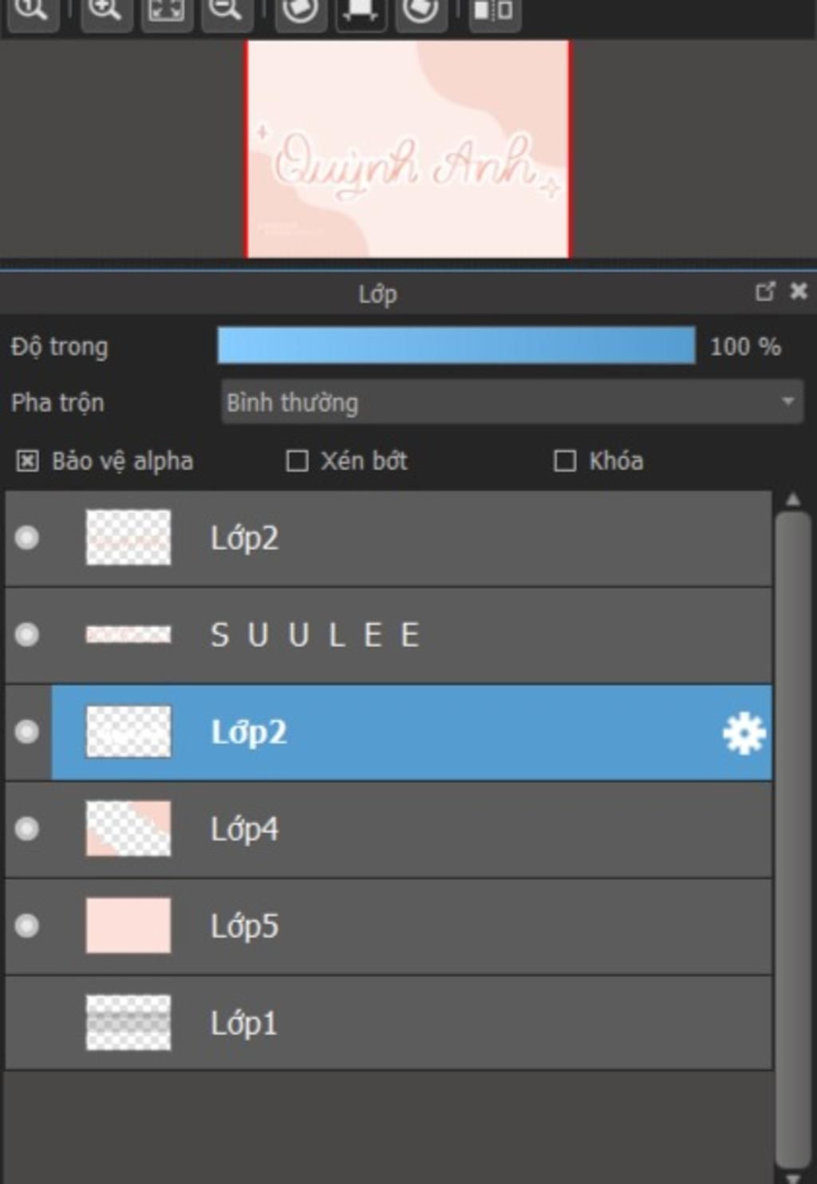
Task: Open settings gear for selected Lớp2 layer
Action: pos(744,733)
